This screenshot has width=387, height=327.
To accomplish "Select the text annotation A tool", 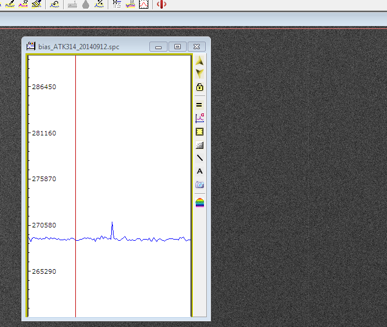I will pos(200,171).
